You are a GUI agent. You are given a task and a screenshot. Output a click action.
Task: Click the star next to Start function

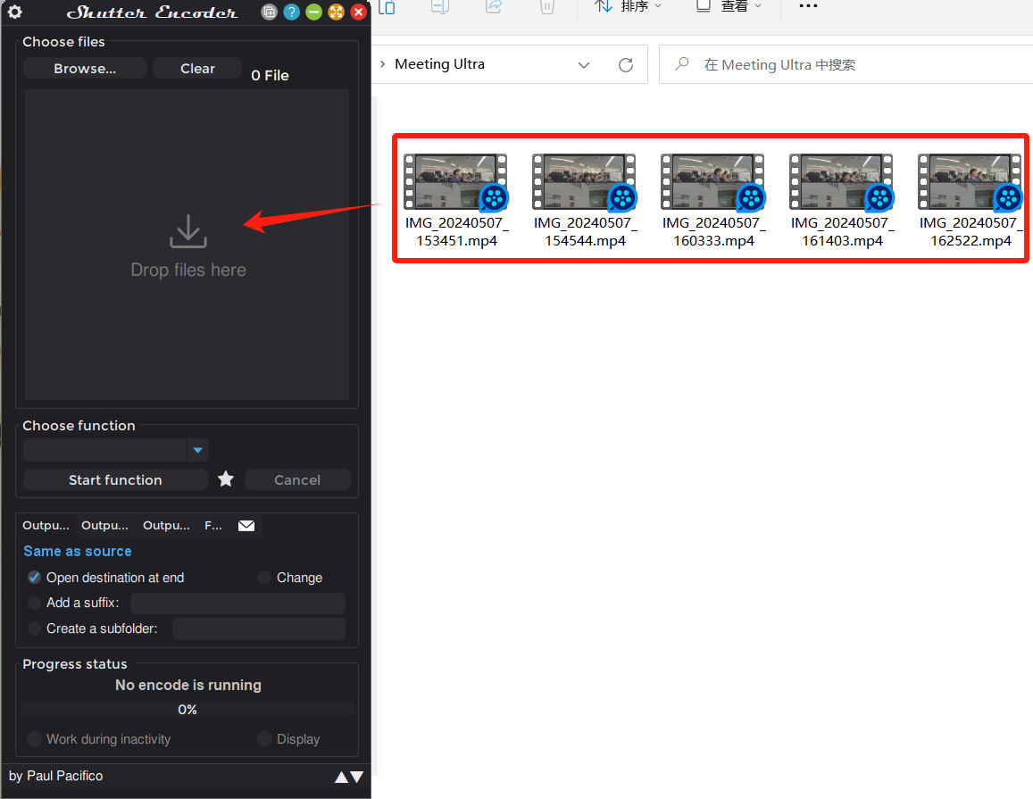(x=225, y=479)
